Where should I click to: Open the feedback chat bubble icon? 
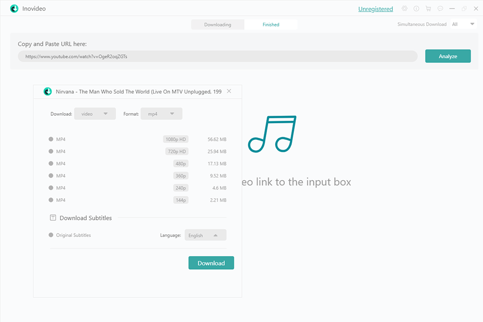pos(440,9)
